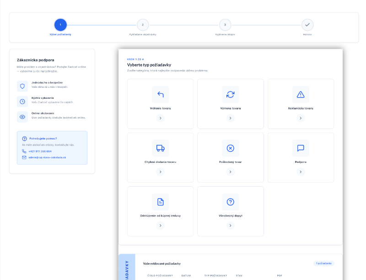Click the document icon for Odstúpenie od kúpnej zmluvy

coord(161,202)
